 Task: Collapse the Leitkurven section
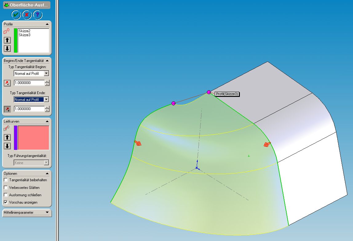coord(47,121)
